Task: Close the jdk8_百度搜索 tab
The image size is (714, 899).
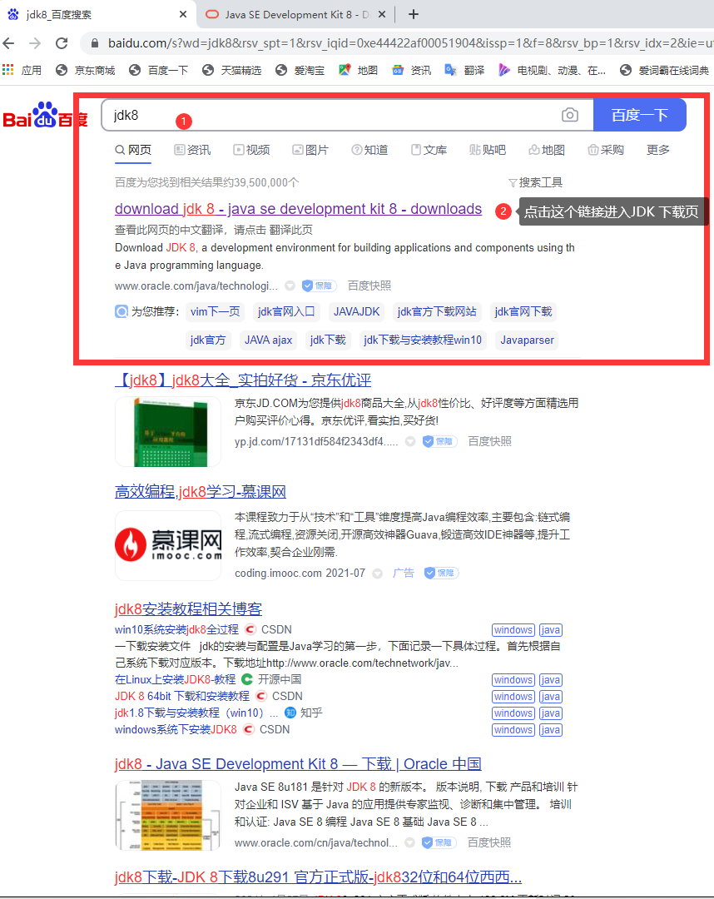Action: 183,14
